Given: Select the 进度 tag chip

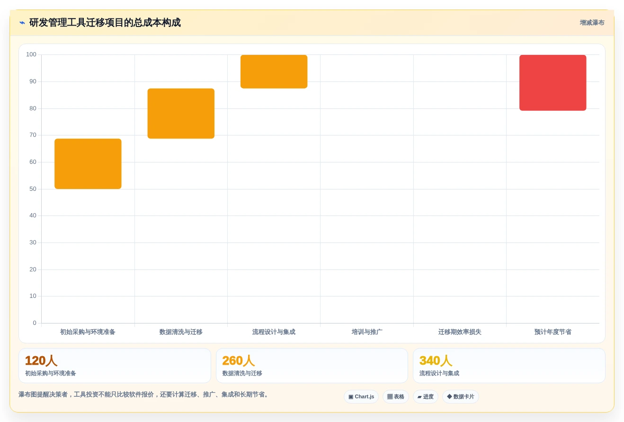Looking at the screenshot, I should click(x=426, y=397).
